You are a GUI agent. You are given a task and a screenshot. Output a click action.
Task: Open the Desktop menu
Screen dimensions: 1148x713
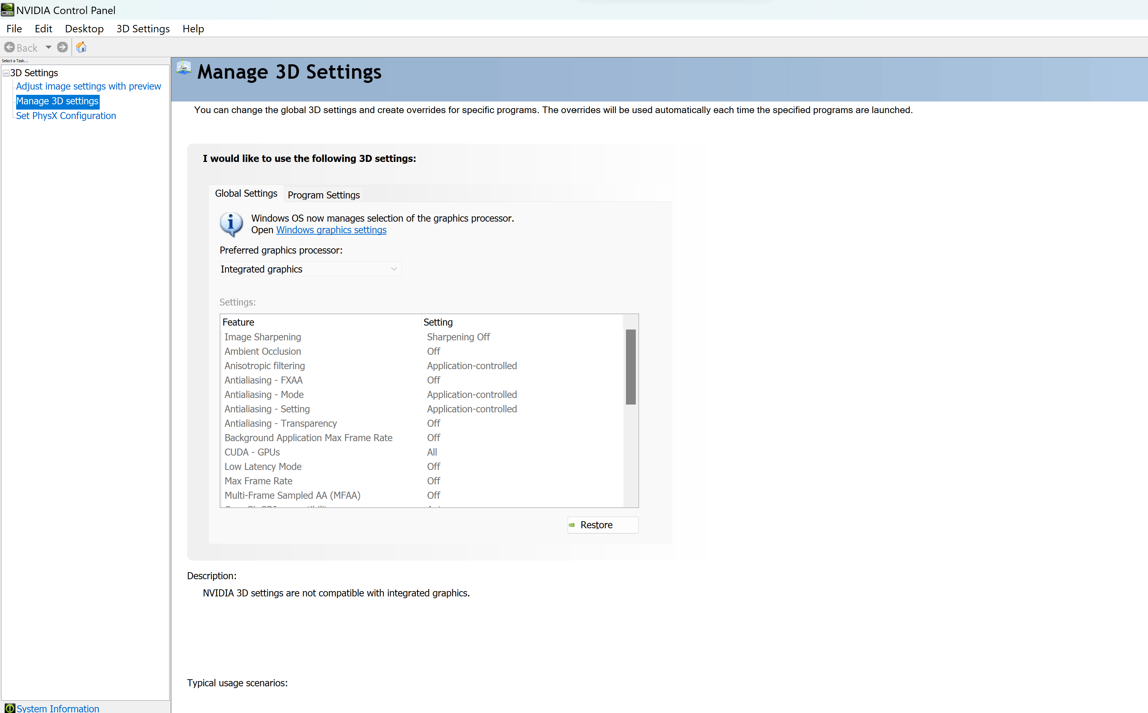click(x=84, y=29)
